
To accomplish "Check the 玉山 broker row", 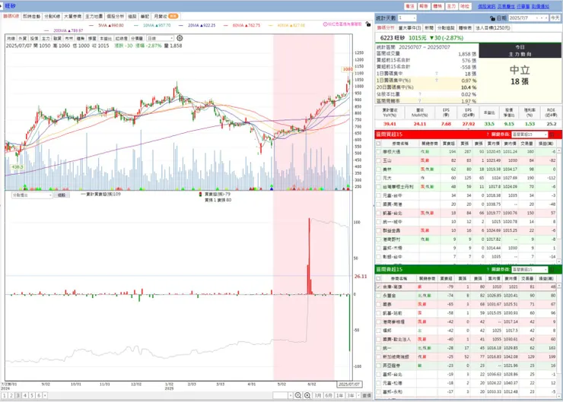I will point(378,160).
